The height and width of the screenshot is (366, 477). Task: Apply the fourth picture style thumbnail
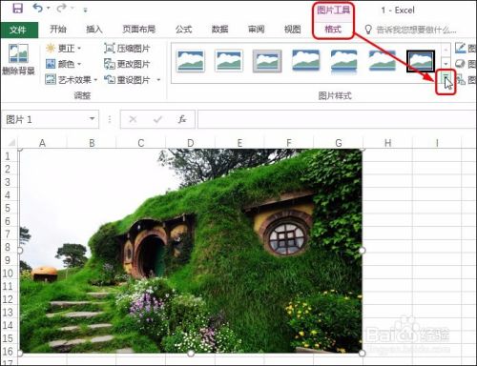point(305,61)
